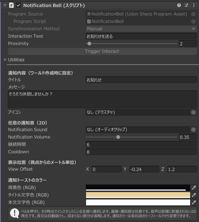
Task: Click the Proximity value field
Action: coord(188,44)
